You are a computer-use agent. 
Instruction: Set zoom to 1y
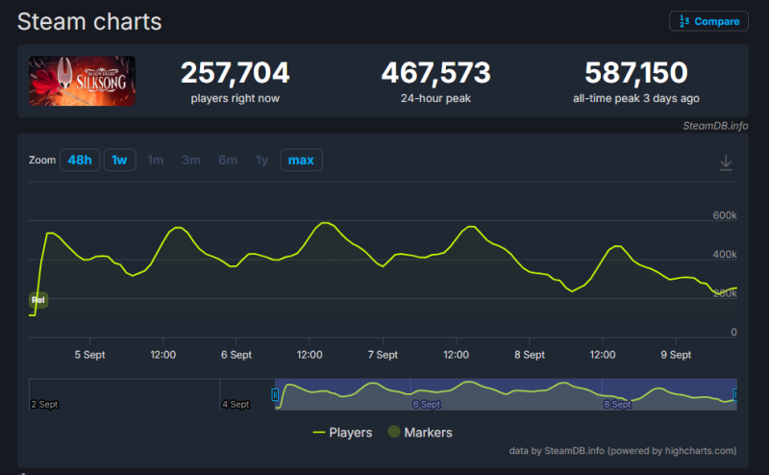pos(261,160)
